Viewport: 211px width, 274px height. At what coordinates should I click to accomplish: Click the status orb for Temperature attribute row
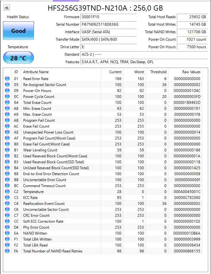click(x=7, y=191)
